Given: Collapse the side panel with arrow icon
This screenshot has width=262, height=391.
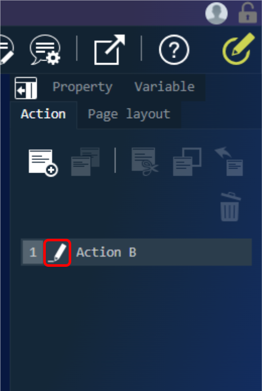Looking at the screenshot, I should coord(26,88).
